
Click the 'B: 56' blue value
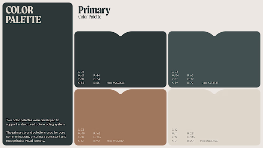point(97,83)
